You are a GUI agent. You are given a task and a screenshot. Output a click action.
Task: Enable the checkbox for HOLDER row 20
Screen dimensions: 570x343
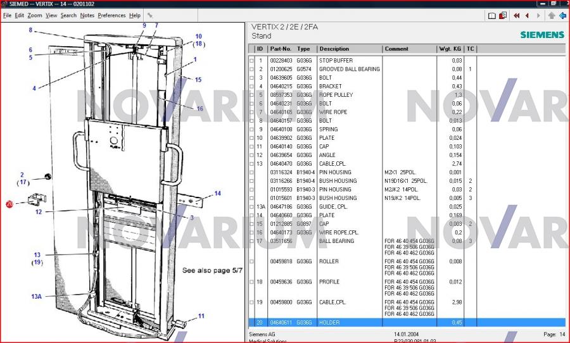point(251,323)
